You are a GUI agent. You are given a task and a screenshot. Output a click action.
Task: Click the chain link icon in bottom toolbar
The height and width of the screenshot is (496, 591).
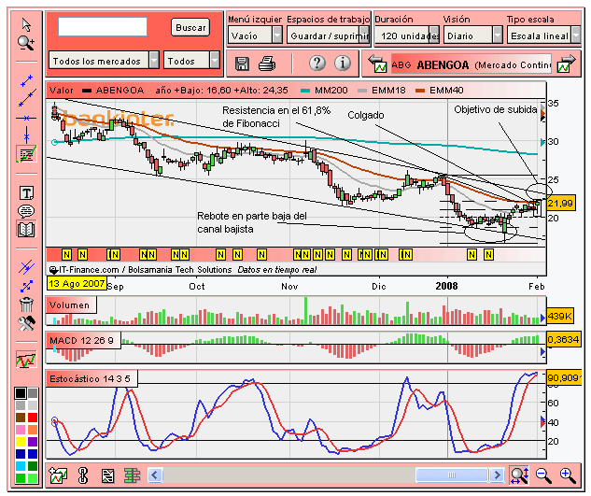point(82,475)
